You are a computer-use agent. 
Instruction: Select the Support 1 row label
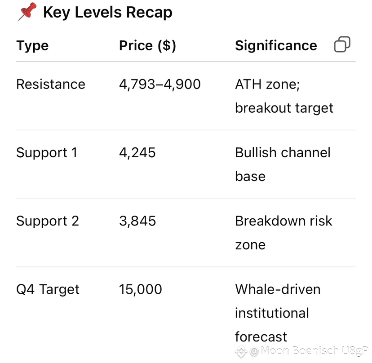[x=47, y=153]
